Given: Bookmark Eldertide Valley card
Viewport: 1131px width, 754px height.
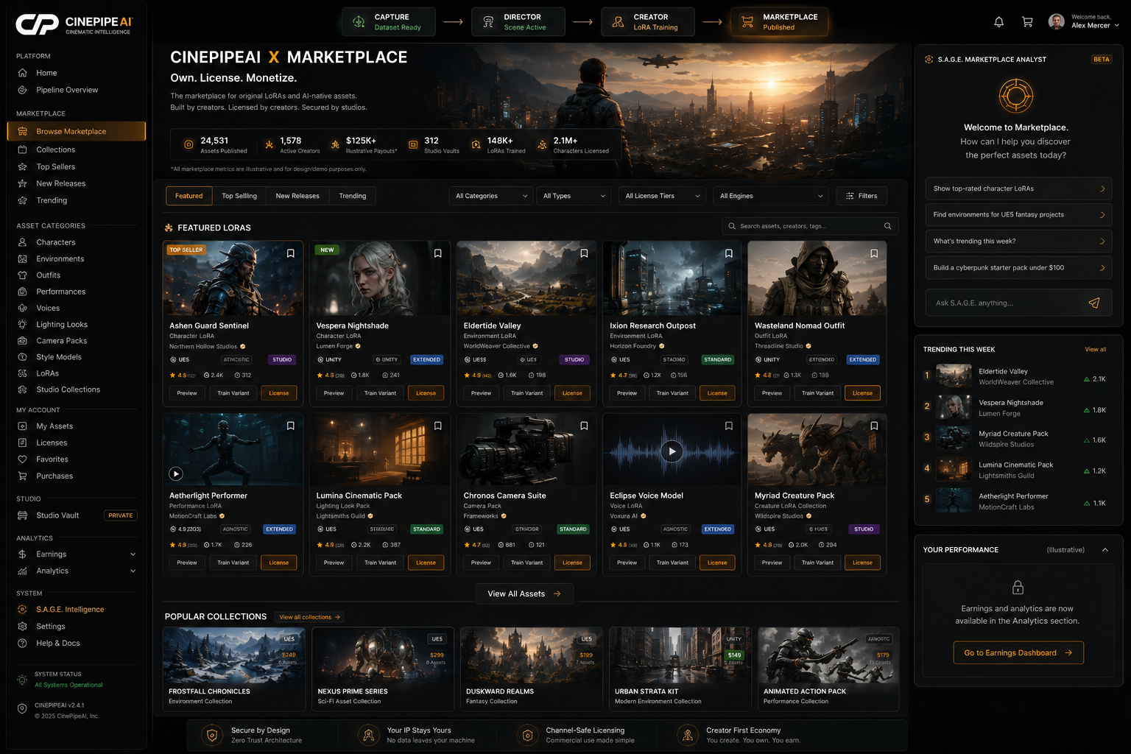Looking at the screenshot, I should 584,253.
